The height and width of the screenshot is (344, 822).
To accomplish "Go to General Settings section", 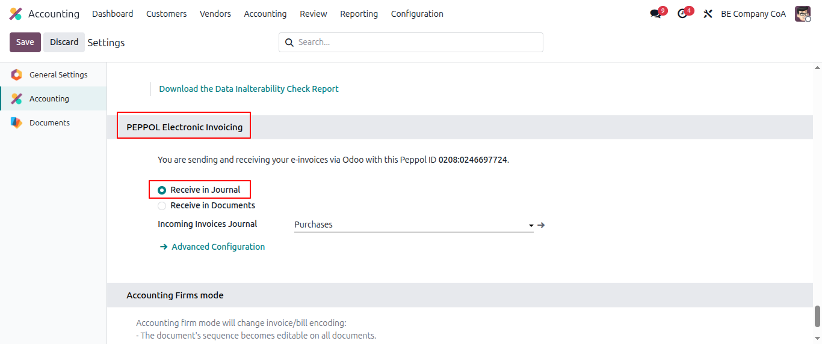I will 53,74.
